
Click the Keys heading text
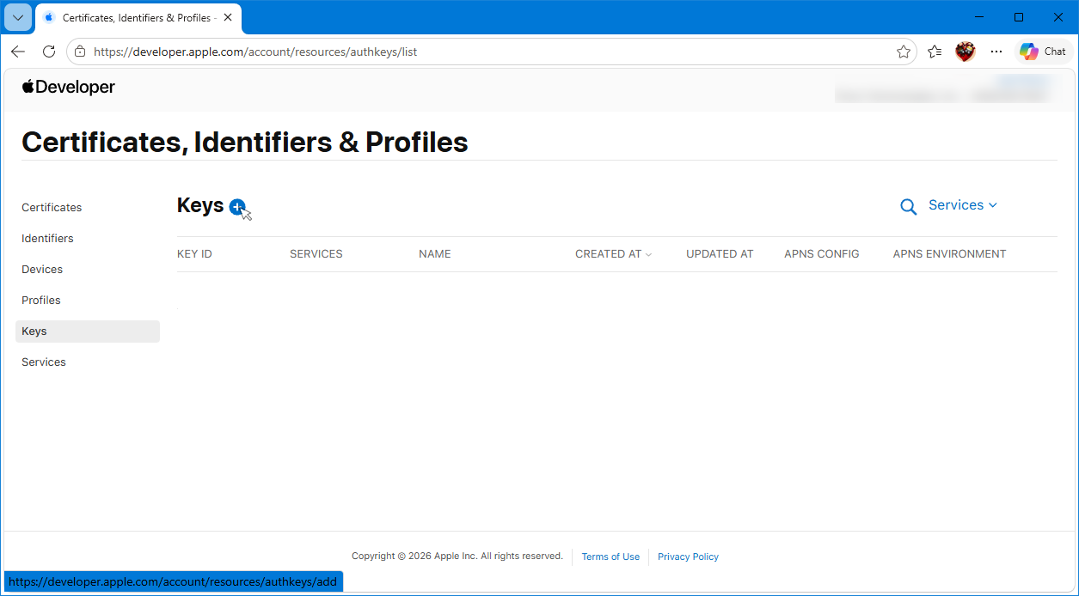200,206
